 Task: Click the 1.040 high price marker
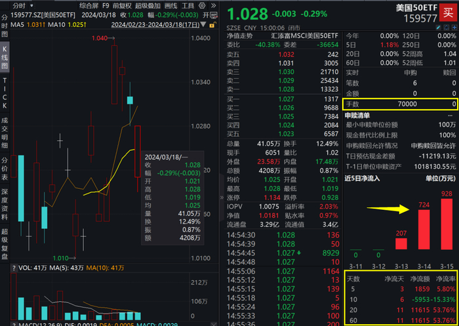click(100, 38)
